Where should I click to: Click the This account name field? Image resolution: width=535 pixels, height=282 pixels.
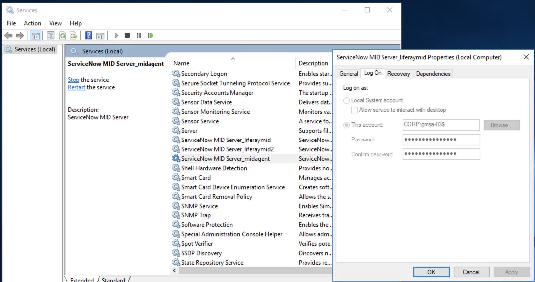pos(441,125)
